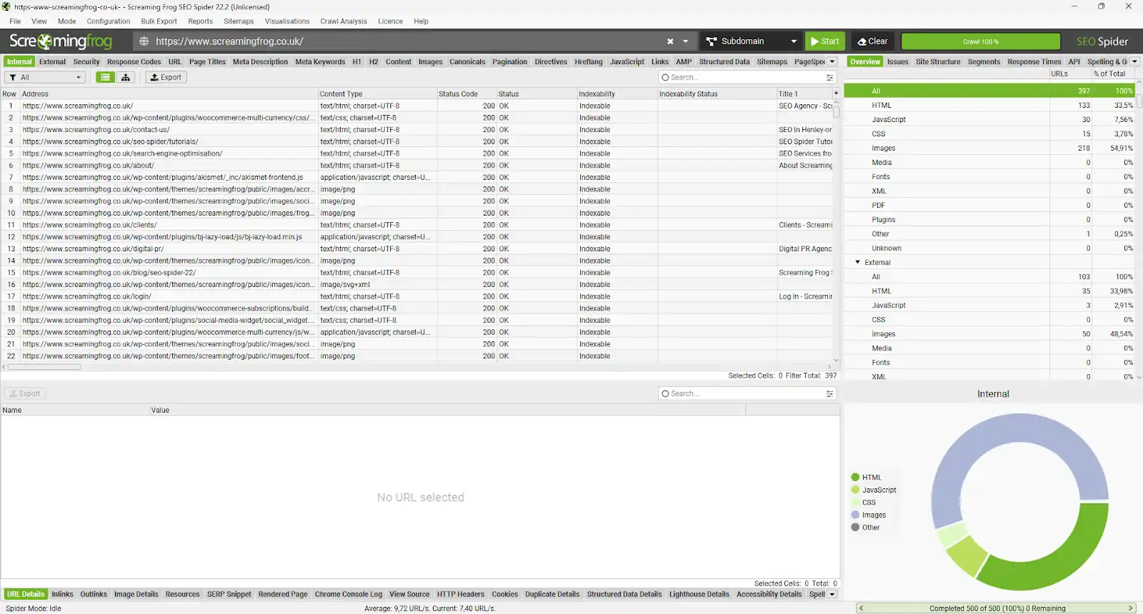This screenshot has height=614, width=1143.
Task: Open the Issues tab in the right panel
Action: [897, 62]
